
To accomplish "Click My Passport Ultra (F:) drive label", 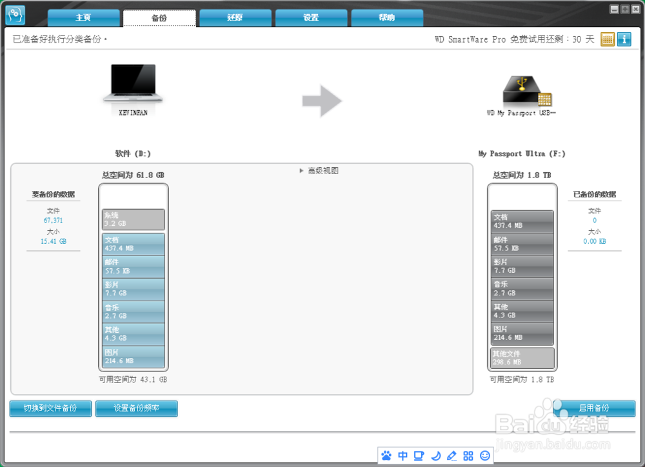I will pos(522,154).
